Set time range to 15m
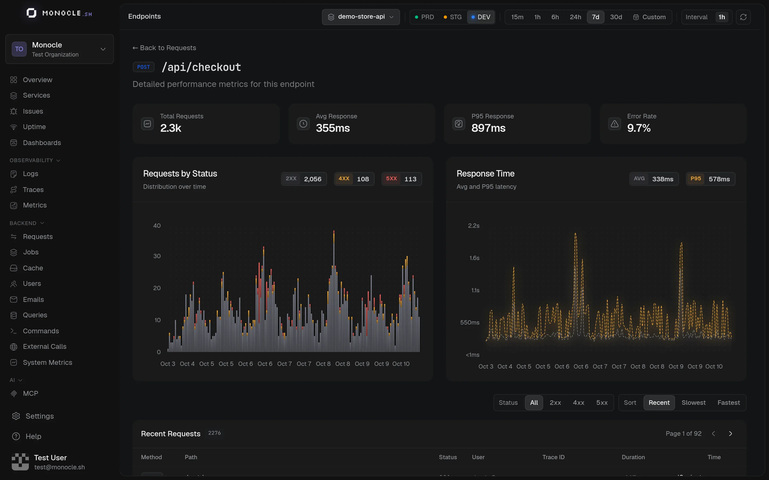This screenshot has width=769, height=480. click(517, 17)
